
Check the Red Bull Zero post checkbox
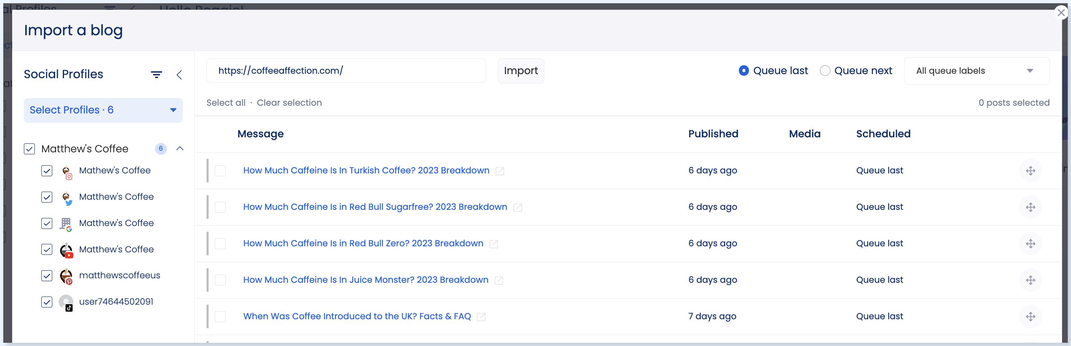point(220,243)
